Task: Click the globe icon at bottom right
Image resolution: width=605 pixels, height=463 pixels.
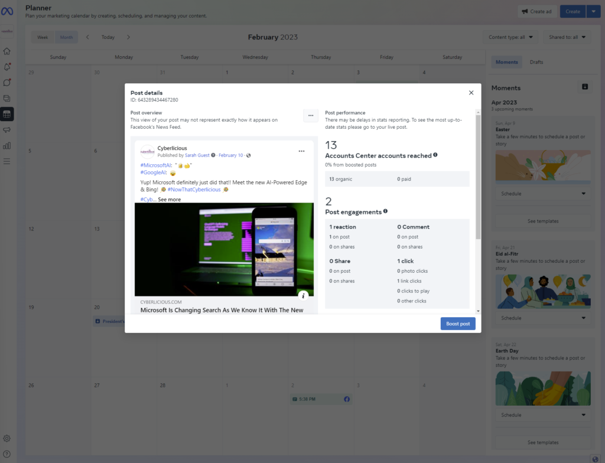Action: coord(596,459)
